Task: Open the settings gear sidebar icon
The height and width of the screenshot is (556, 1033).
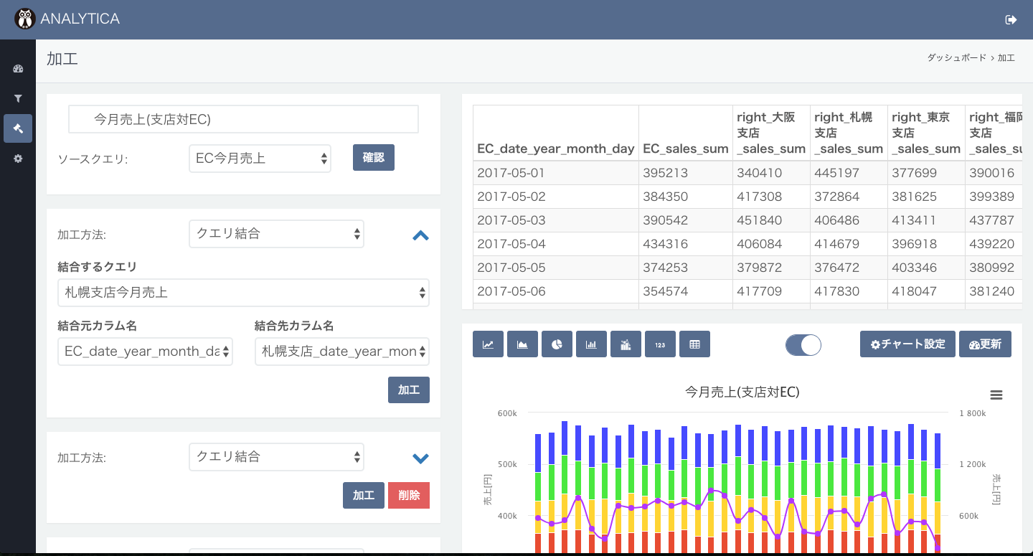Action: [x=18, y=159]
